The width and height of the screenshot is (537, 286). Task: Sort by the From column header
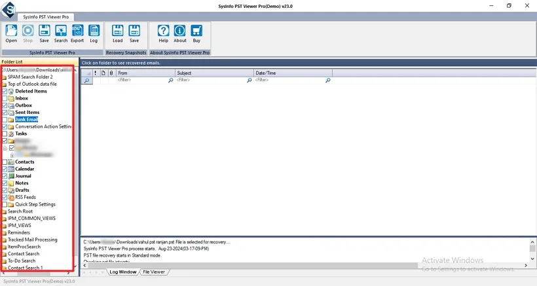(x=145, y=73)
